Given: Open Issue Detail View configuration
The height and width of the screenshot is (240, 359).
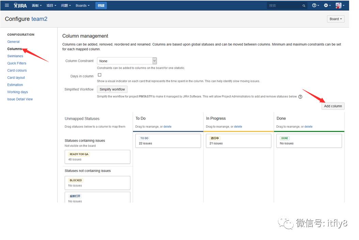Looking at the screenshot, I should click(20, 99).
